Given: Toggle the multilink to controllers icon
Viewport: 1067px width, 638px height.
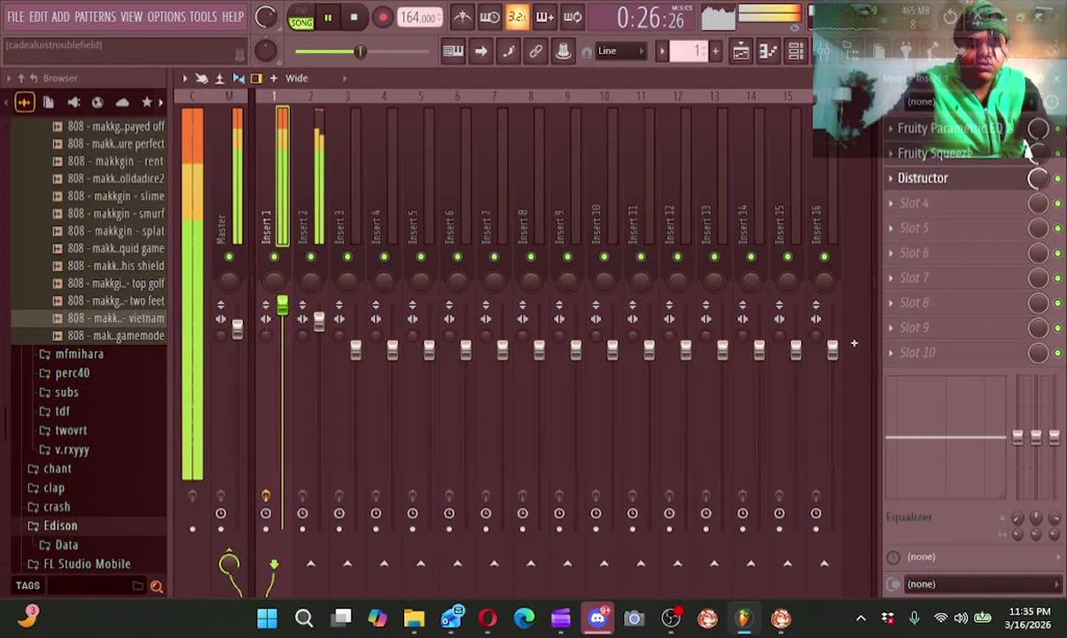Looking at the screenshot, I should coord(535,51).
